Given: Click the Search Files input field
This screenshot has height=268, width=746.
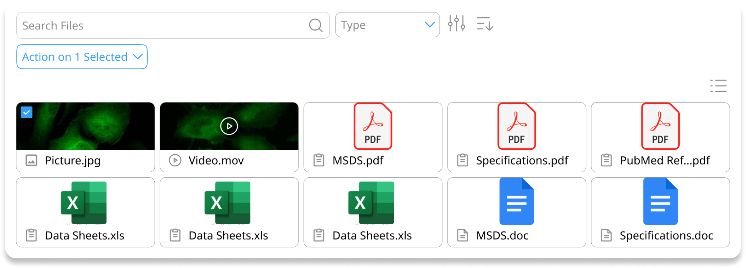Looking at the screenshot, I should (173, 26).
